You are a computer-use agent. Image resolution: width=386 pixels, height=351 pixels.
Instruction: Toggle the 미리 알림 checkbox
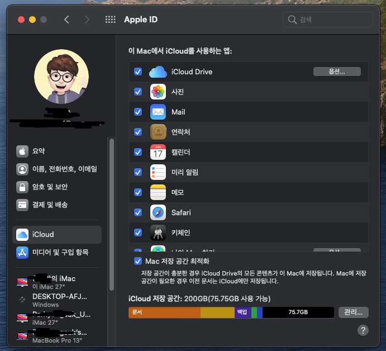point(138,172)
